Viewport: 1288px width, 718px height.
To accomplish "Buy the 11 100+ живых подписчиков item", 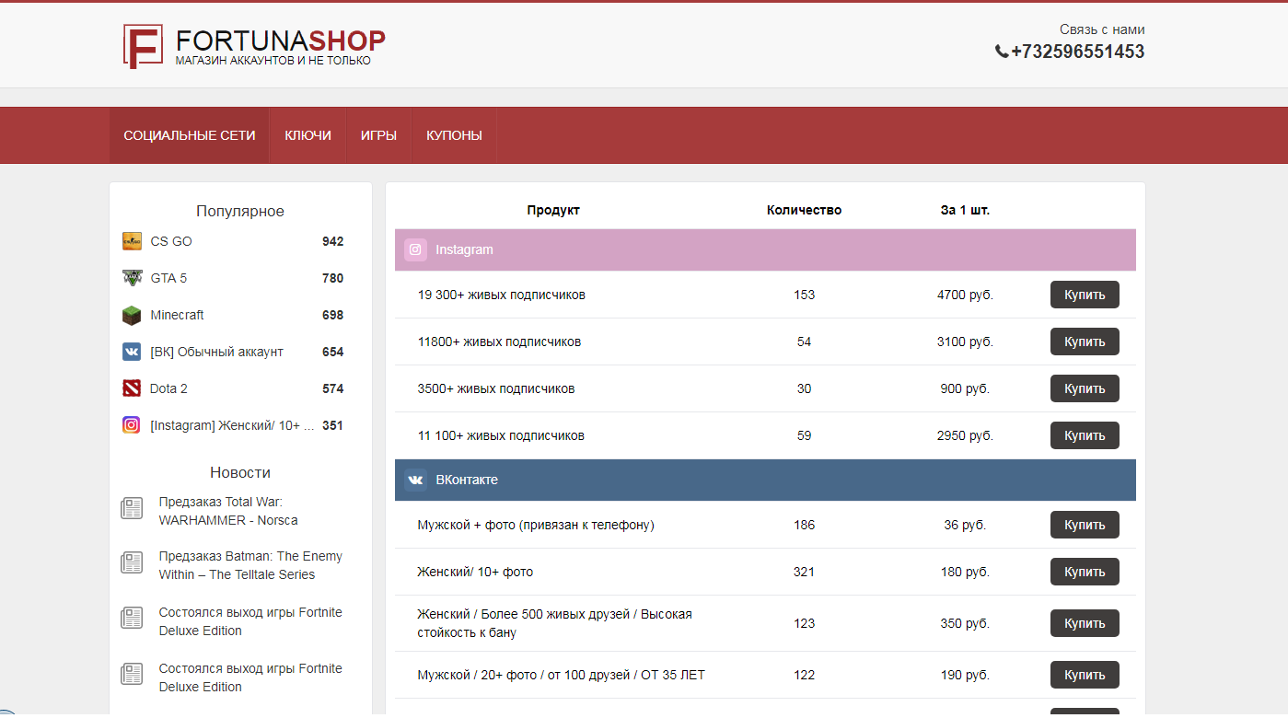I will (1085, 435).
